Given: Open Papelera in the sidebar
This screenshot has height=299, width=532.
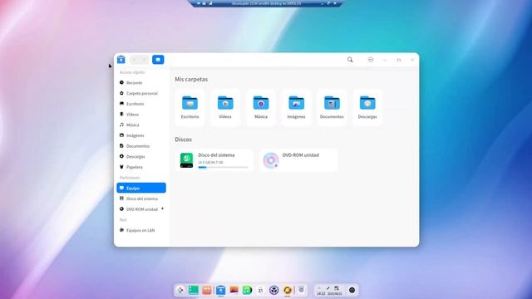Looking at the screenshot, I should click(141, 167).
